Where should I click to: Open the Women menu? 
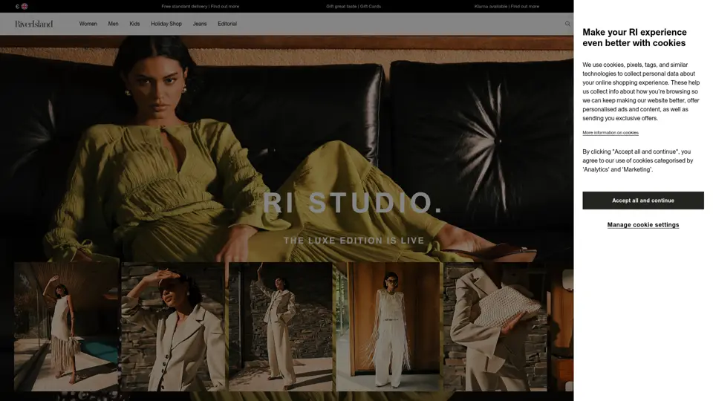pyautogui.click(x=88, y=24)
